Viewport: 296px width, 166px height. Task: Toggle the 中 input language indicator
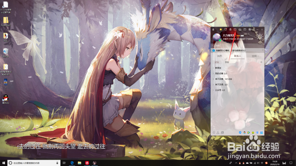(262, 163)
